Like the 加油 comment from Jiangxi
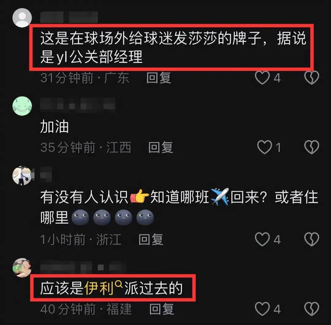This screenshot has height=325, width=331. (x=264, y=147)
